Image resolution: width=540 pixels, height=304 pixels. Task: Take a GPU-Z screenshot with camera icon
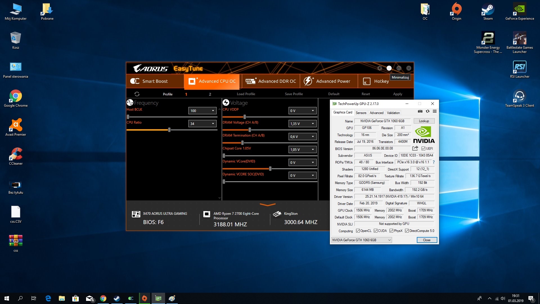coord(420,111)
